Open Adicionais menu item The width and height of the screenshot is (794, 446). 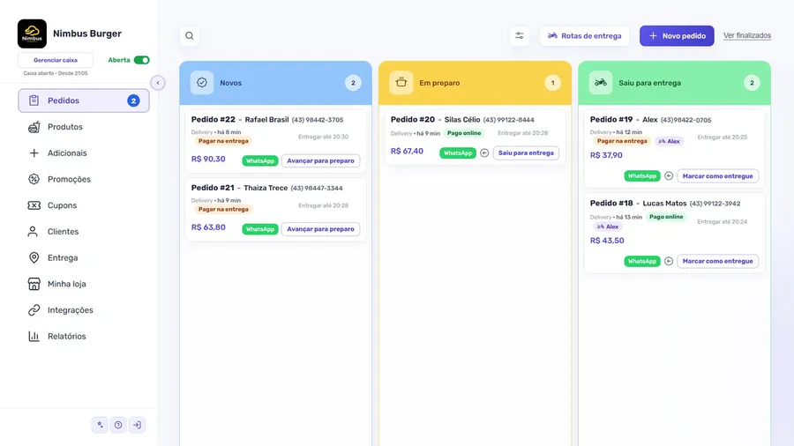[84, 153]
